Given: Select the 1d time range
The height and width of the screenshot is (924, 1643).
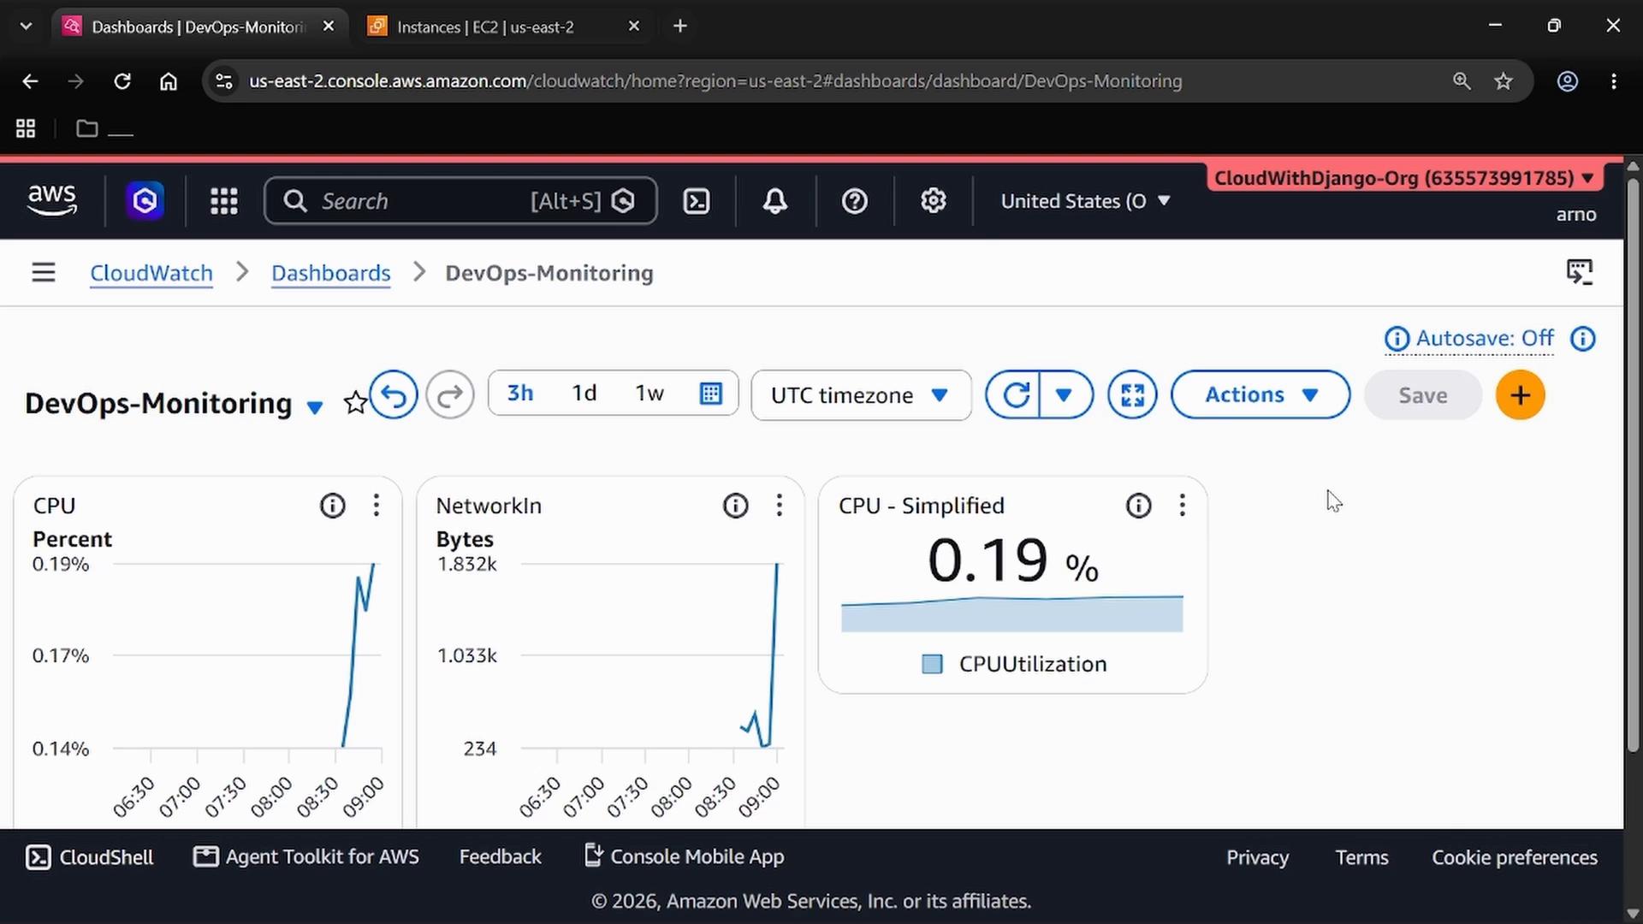Looking at the screenshot, I should [x=584, y=394].
